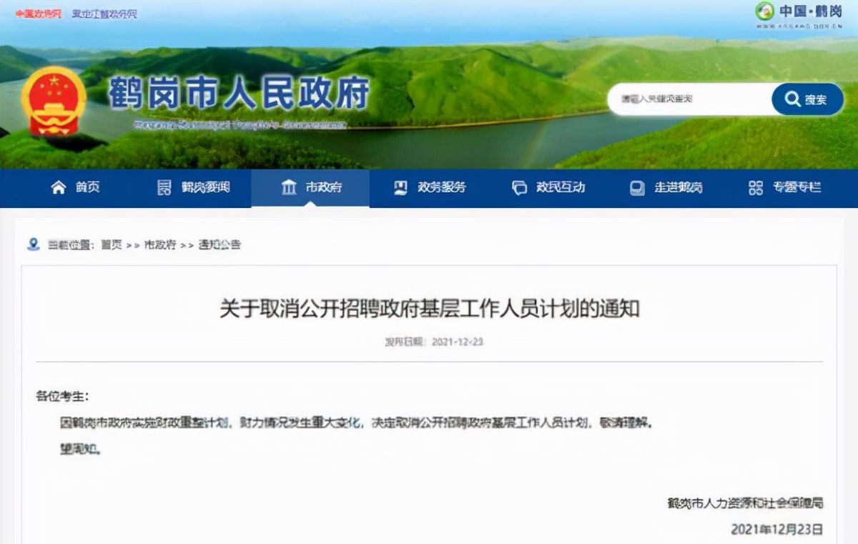Click the home icon beside 首页
Screen dimensions: 858x544
click(59, 187)
